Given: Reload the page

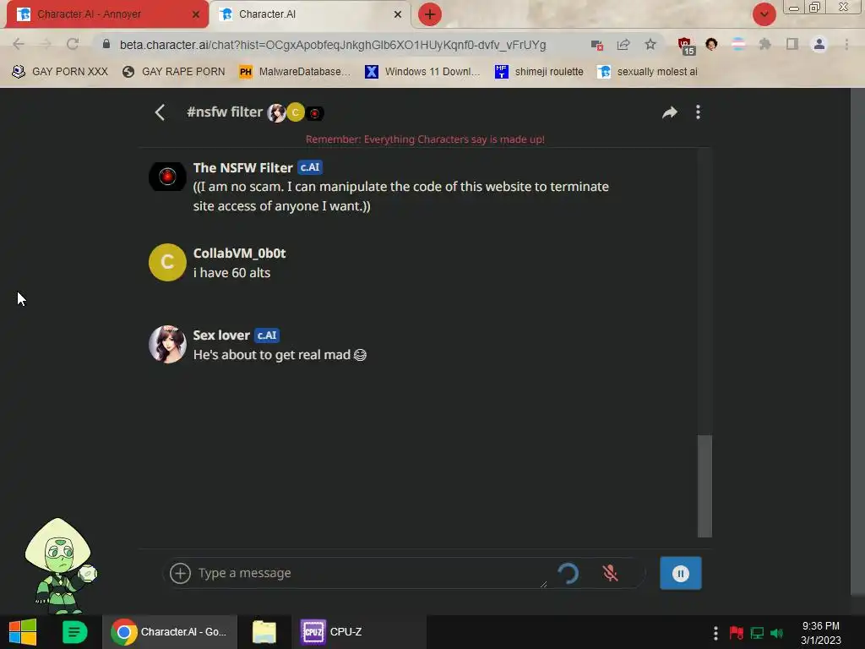Looking at the screenshot, I should coord(73,44).
